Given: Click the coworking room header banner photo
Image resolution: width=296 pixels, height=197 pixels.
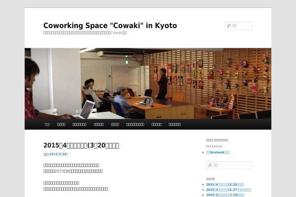Looking at the screenshot, I should click(x=148, y=84).
